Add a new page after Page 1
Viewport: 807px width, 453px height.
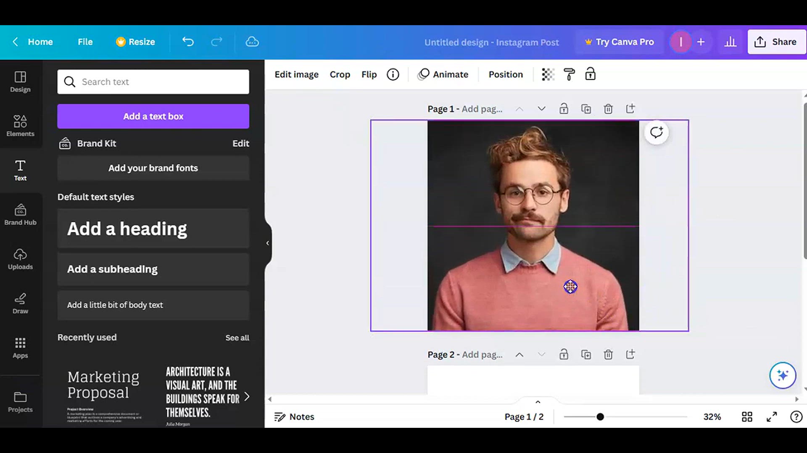click(x=630, y=109)
